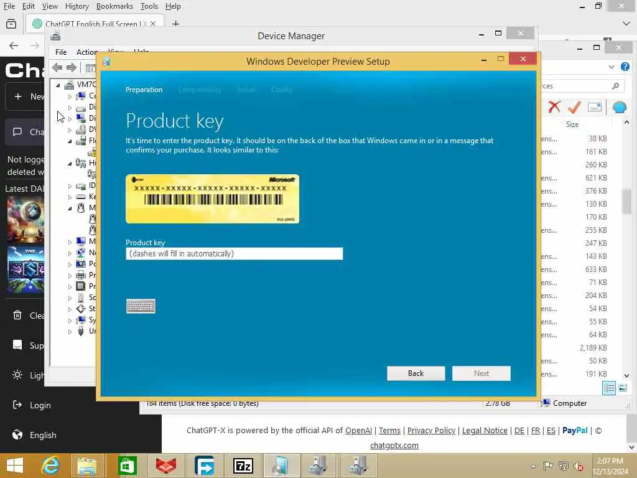Open Firefox list-all-tabs dropdown arrow
Screen dimensions: 637x478
tap(626, 24)
